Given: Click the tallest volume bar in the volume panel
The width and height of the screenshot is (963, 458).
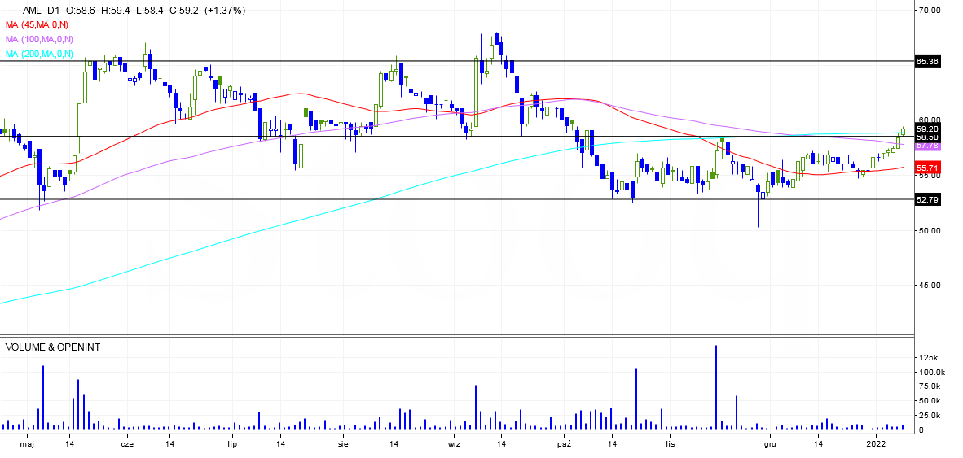Looking at the screenshot, I should click(x=716, y=387).
